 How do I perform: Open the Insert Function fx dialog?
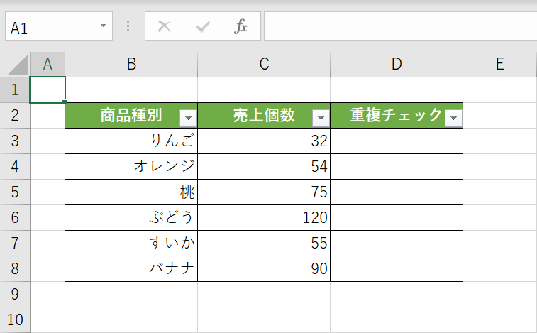[x=241, y=27]
